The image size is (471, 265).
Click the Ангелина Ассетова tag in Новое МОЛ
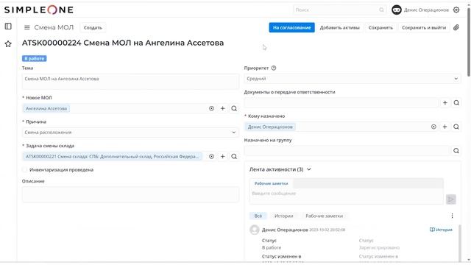[46, 108]
